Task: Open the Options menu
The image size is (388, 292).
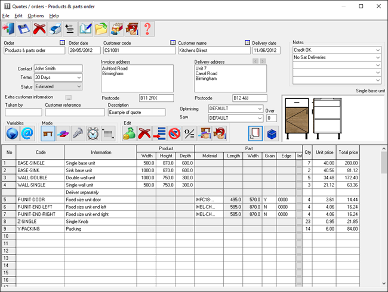Action: tap(36, 15)
